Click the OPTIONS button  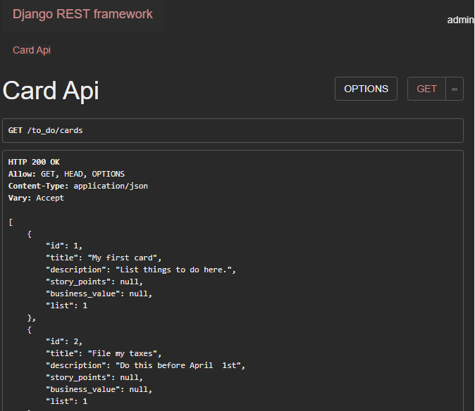pos(366,89)
